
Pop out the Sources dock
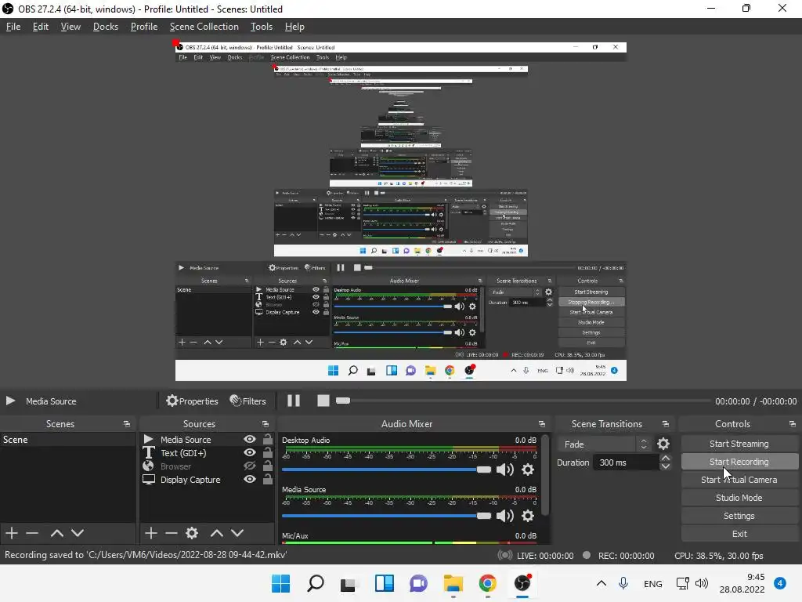(x=266, y=424)
